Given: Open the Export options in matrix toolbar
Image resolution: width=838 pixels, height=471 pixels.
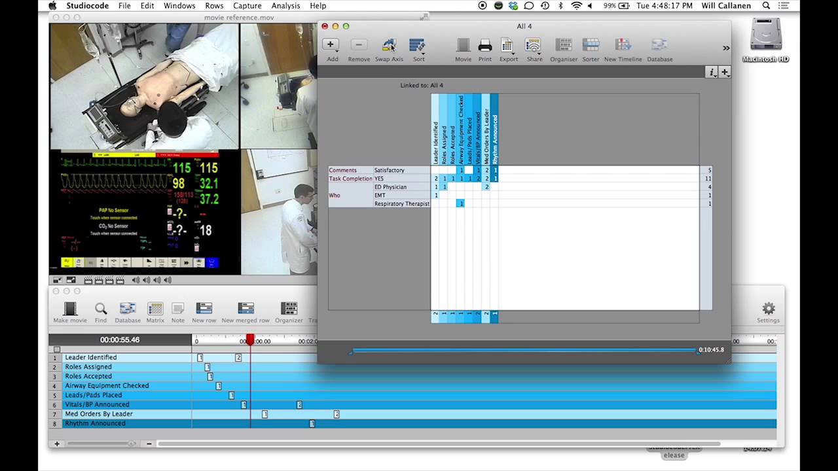Looking at the screenshot, I should coord(508,50).
